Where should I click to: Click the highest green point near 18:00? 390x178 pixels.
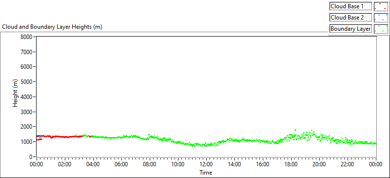pos(295,130)
